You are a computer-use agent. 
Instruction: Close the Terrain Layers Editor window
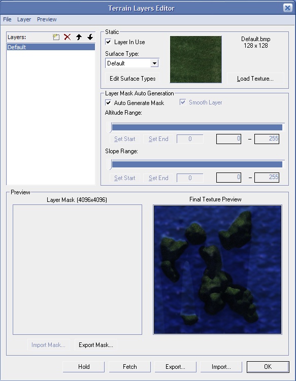(x=287, y=8)
